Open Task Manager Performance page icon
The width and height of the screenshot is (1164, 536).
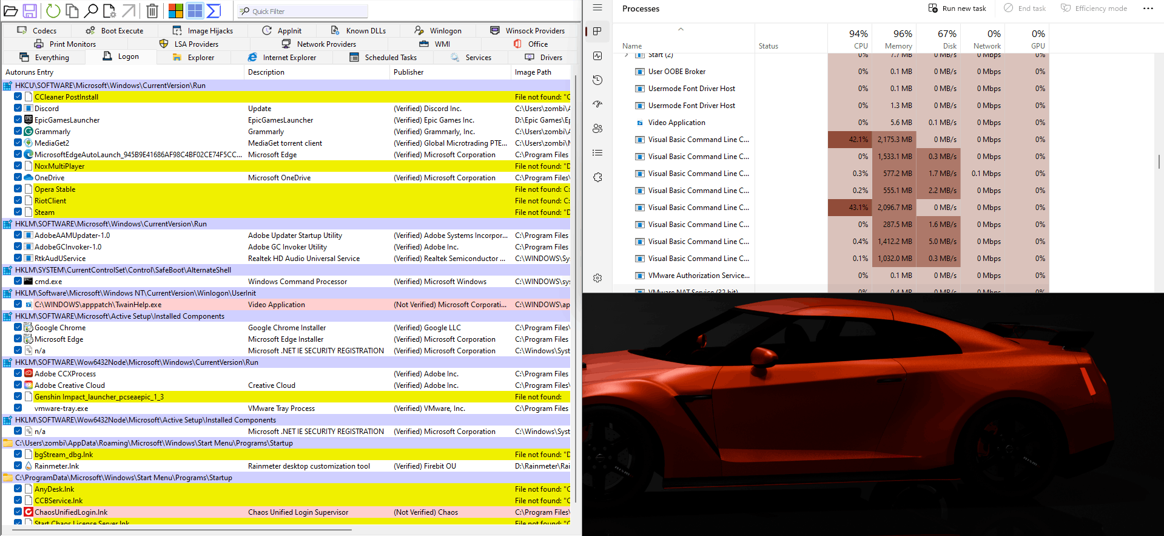597,56
